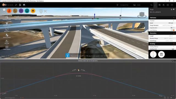Open the help question mark icon

(x=172, y=5)
